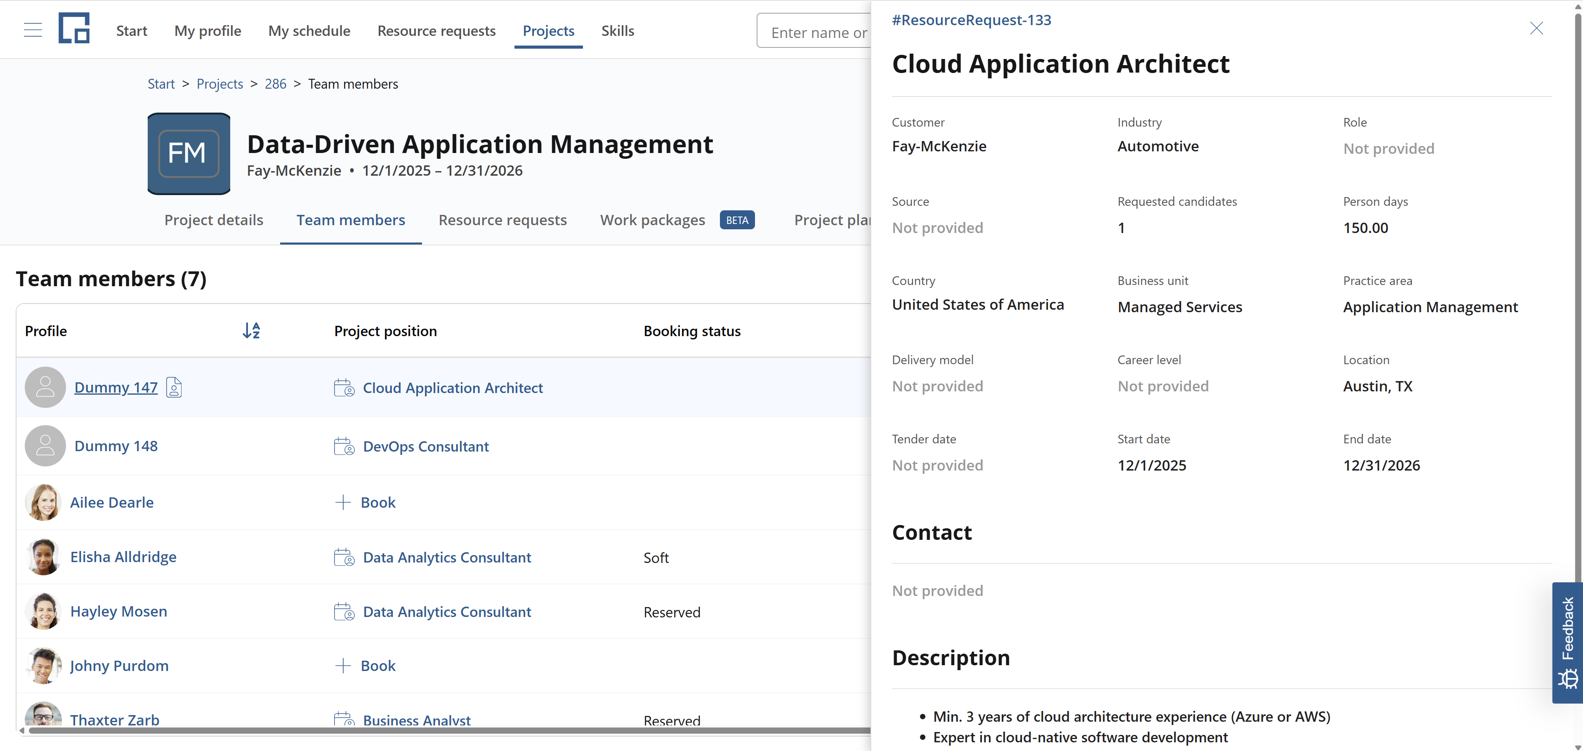The height and width of the screenshot is (751, 1583).
Task: Open the #ResourceRequest-133 link
Action: coord(972,20)
